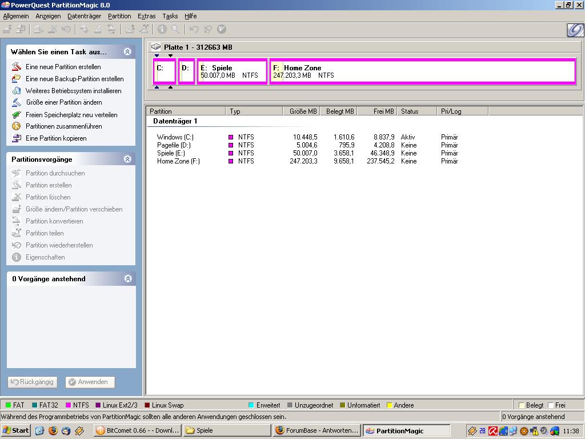585x439 pixels.
Task: Click the Anwenden button
Action: point(90,382)
